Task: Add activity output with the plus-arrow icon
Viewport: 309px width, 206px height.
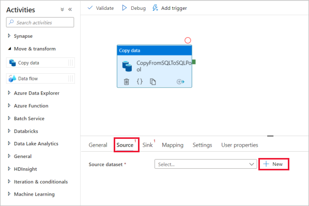Action: [180, 82]
